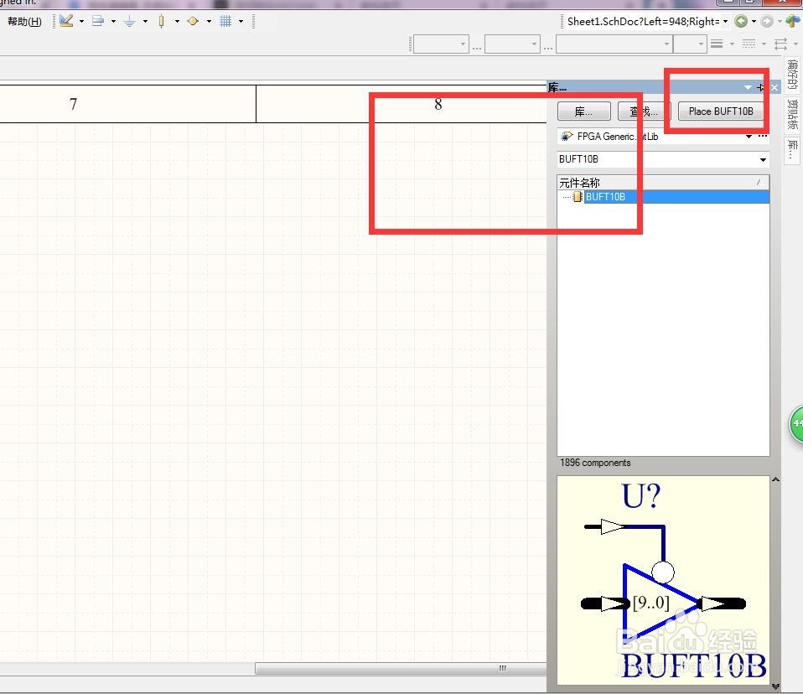Click the digital device component icon
This screenshot has height=694, width=803.
(x=161, y=21)
